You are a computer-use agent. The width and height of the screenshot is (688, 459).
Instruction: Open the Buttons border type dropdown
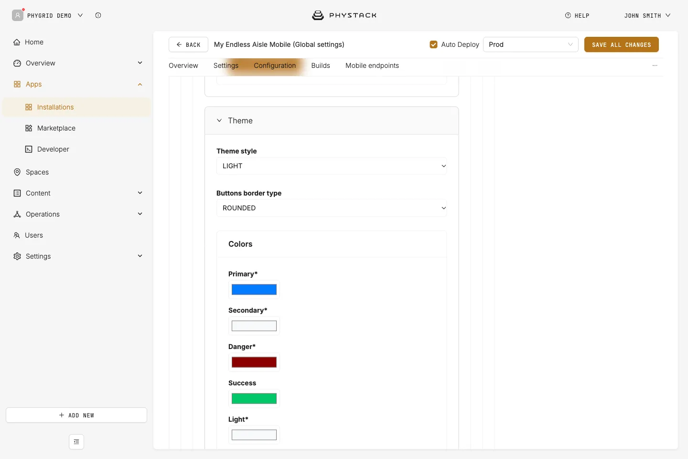point(332,208)
